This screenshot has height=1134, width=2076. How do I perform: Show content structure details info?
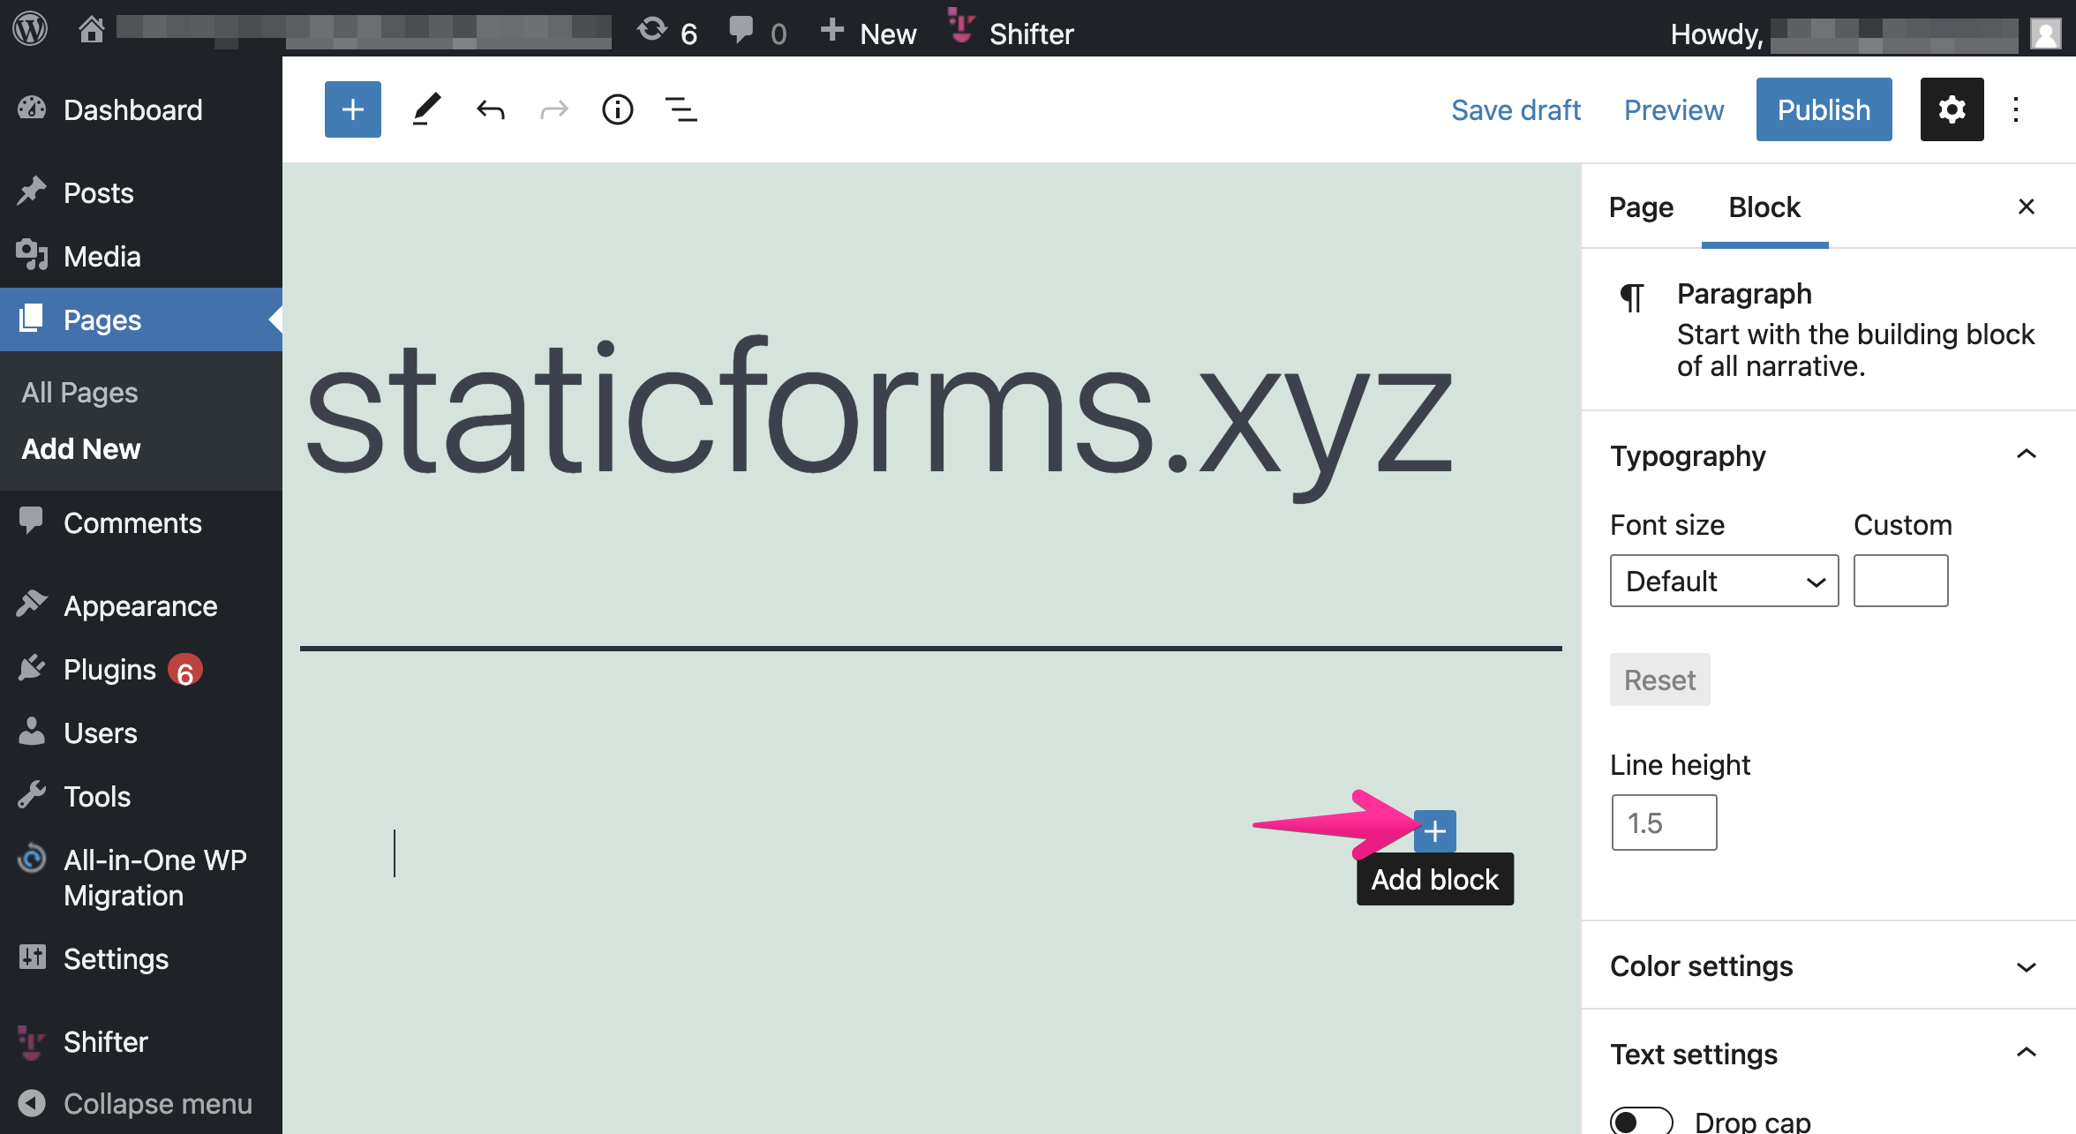[618, 109]
